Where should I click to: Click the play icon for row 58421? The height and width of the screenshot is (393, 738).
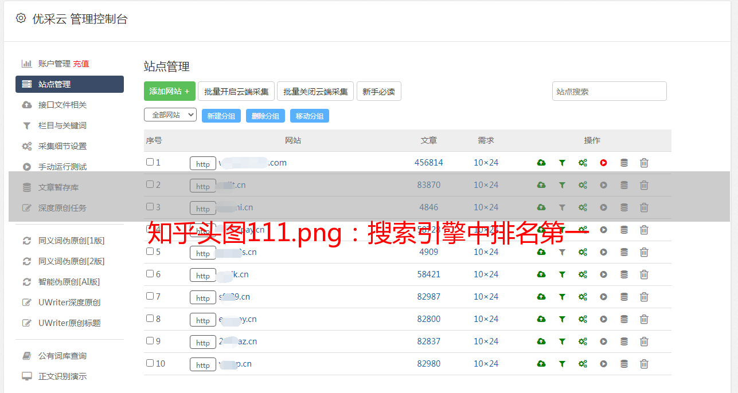coord(603,274)
